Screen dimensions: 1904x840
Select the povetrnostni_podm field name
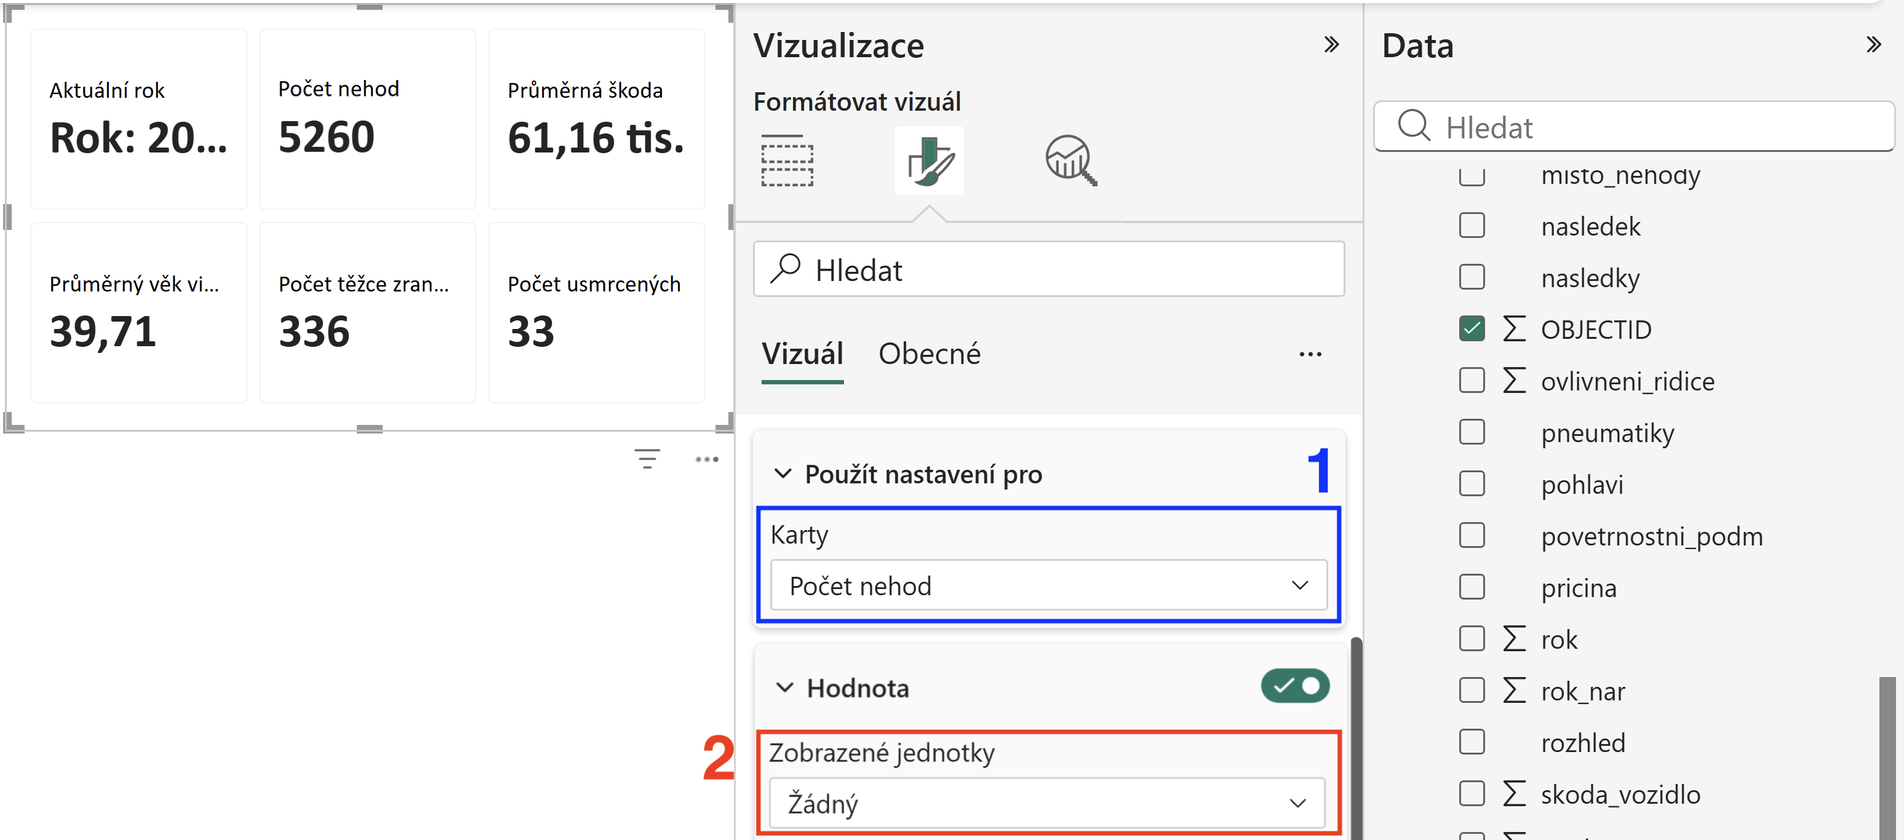coord(1651,536)
